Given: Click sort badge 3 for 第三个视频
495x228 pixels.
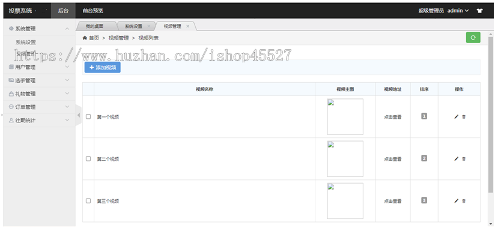Looking at the screenshot, I should [424, 200].
